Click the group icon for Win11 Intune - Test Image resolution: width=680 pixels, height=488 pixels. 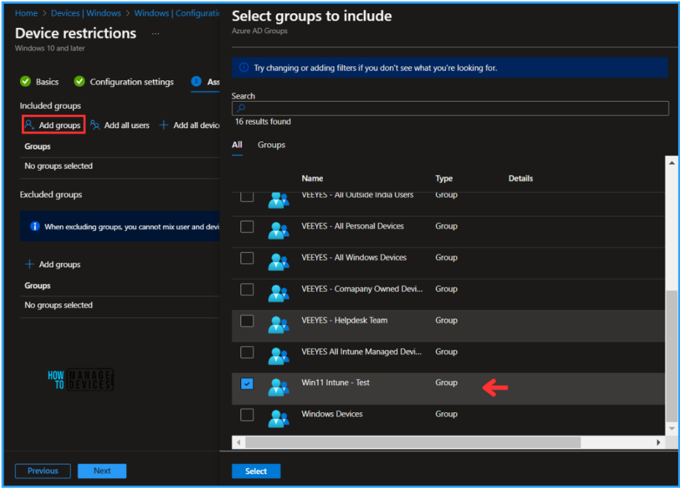[278, 387]
